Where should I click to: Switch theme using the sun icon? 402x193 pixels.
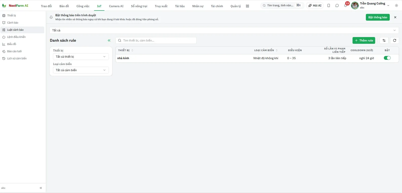pyautogui.click(x=396, y=6)
